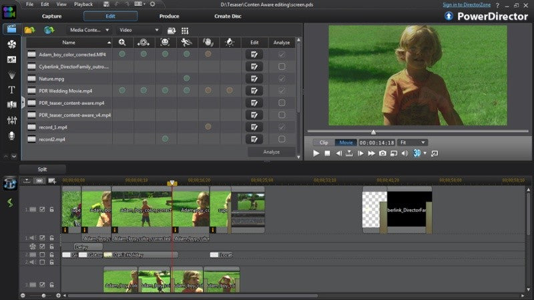Image resolution: width=534 pixels, height=300 pixels.
Task: Open the Audio Mixing Room icon
Action: pyautogui.click(x=11, y=120)
